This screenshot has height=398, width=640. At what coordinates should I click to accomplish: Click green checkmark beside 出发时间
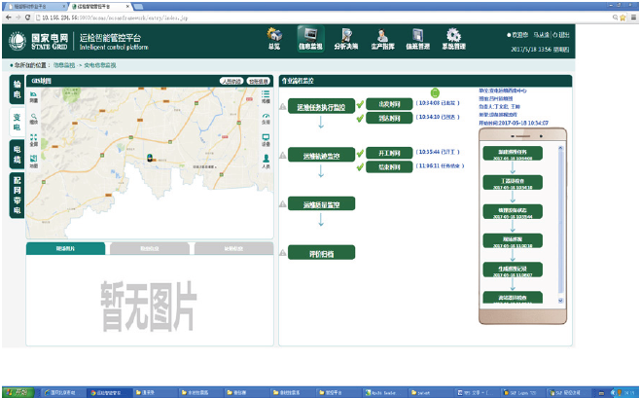360,102
